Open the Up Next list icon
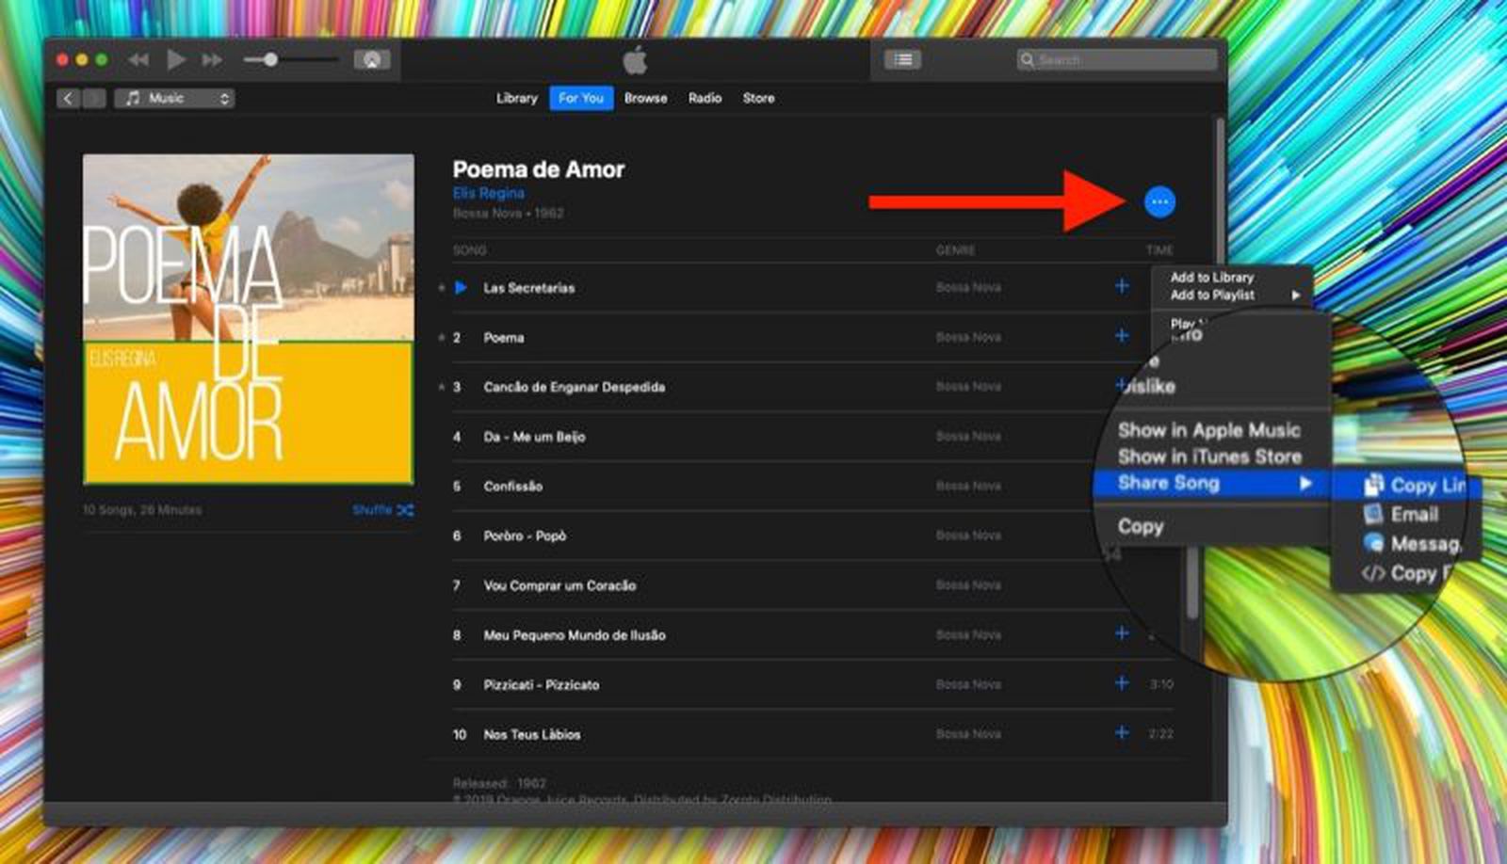The width and height of the screenshot is (1507, 864). coord(902,60)
